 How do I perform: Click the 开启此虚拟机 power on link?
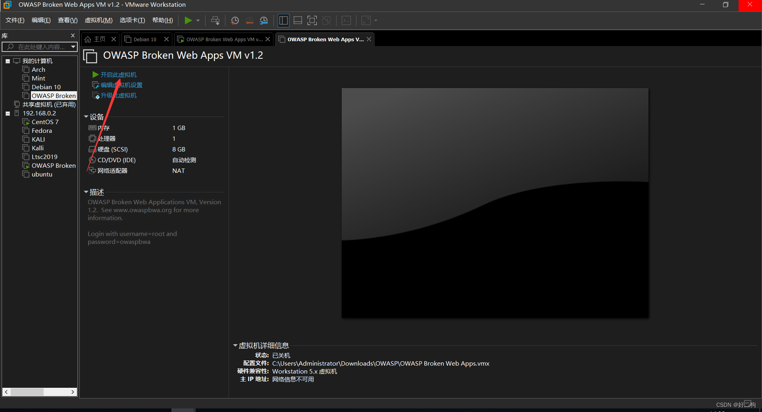[118, 75]
